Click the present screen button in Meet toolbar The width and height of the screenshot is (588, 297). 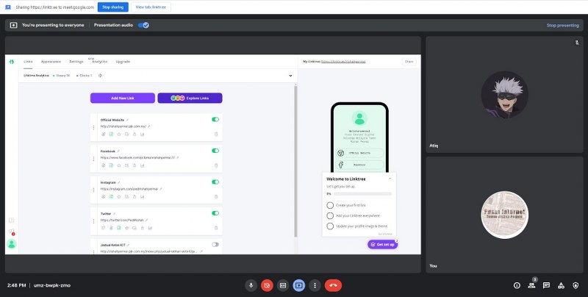299,286
